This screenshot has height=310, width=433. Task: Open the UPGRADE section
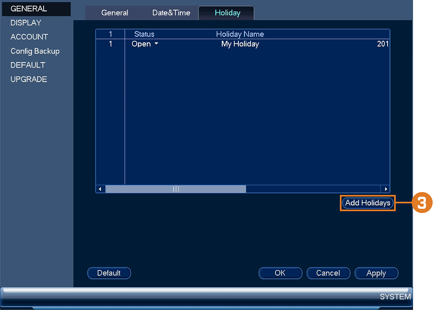[29, 79]
